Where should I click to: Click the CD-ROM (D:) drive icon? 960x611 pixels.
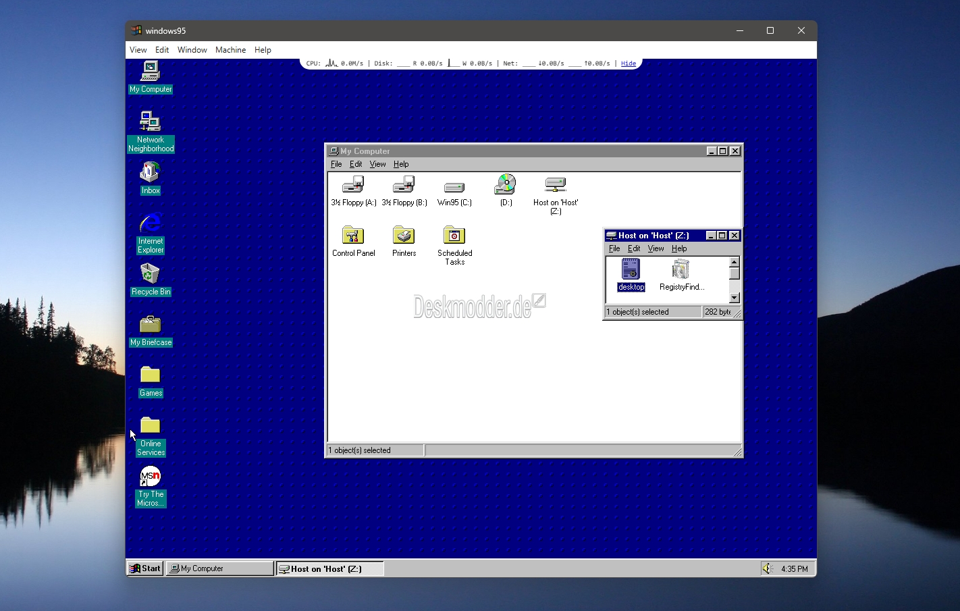point(505,184)
